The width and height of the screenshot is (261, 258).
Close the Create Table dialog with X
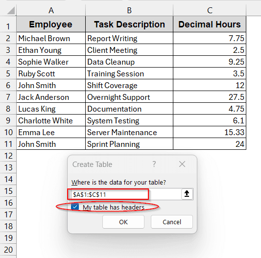(x=182, y=164)
